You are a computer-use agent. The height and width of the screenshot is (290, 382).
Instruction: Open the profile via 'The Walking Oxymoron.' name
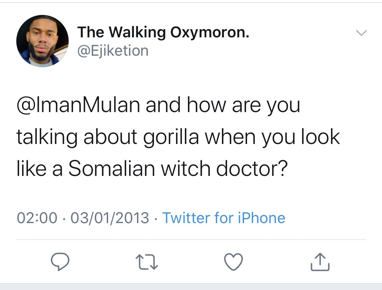163,32
